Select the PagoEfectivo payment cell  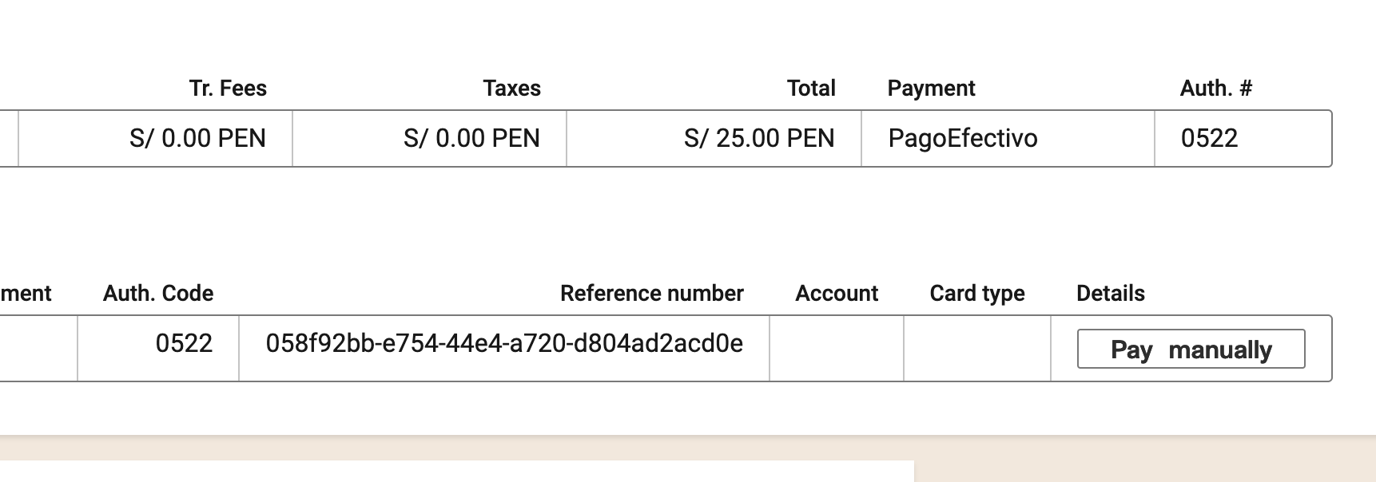962,138
